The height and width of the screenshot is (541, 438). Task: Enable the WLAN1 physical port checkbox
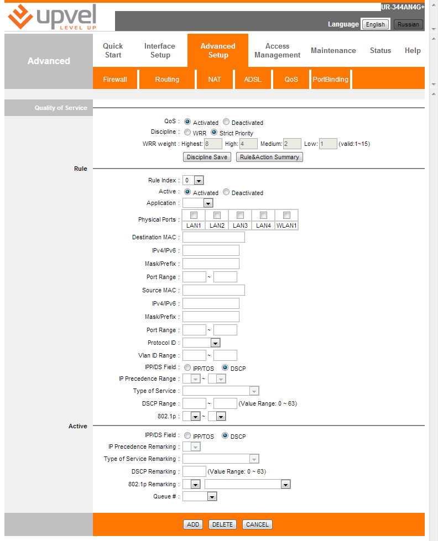tap(286, 215)
